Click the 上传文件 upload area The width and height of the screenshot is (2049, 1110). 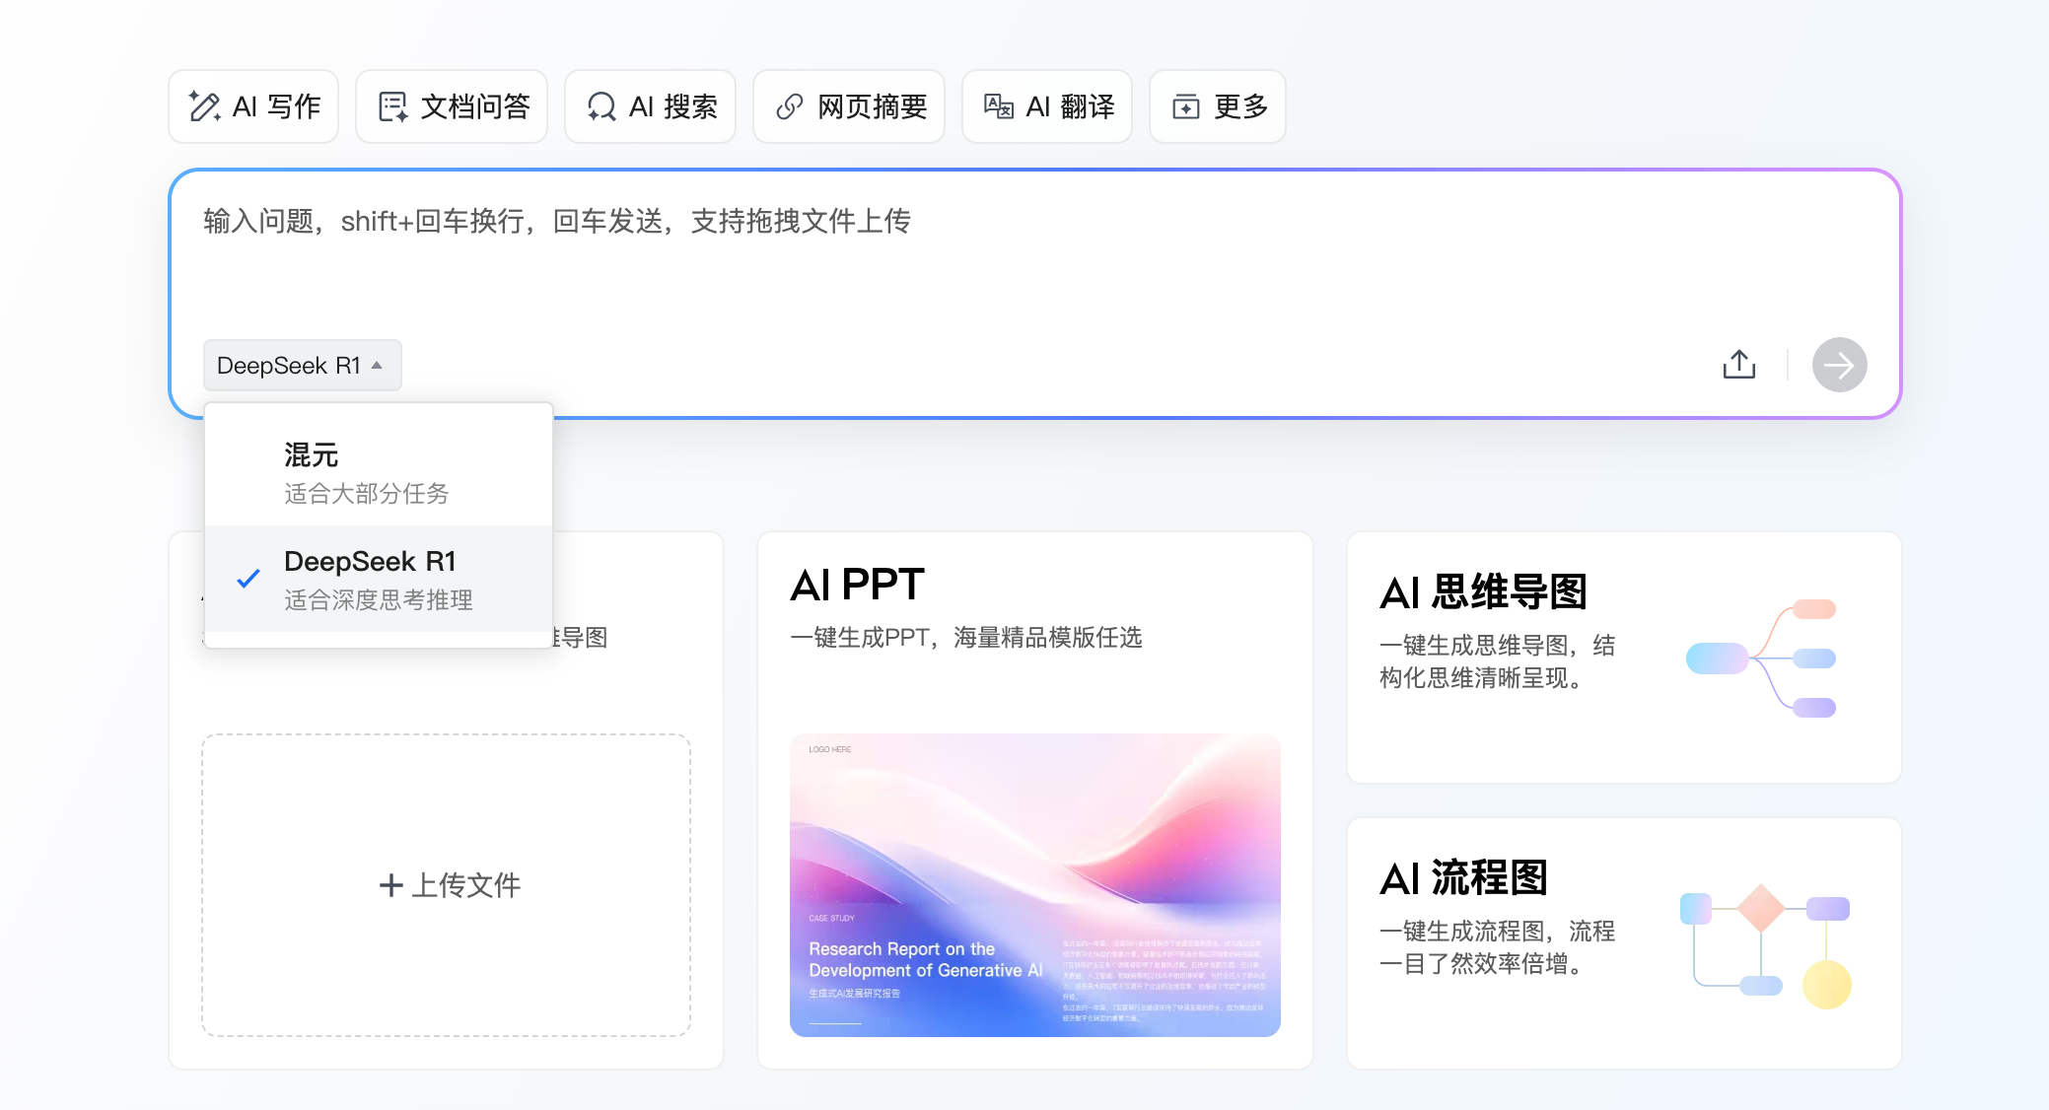pos(447,884)
